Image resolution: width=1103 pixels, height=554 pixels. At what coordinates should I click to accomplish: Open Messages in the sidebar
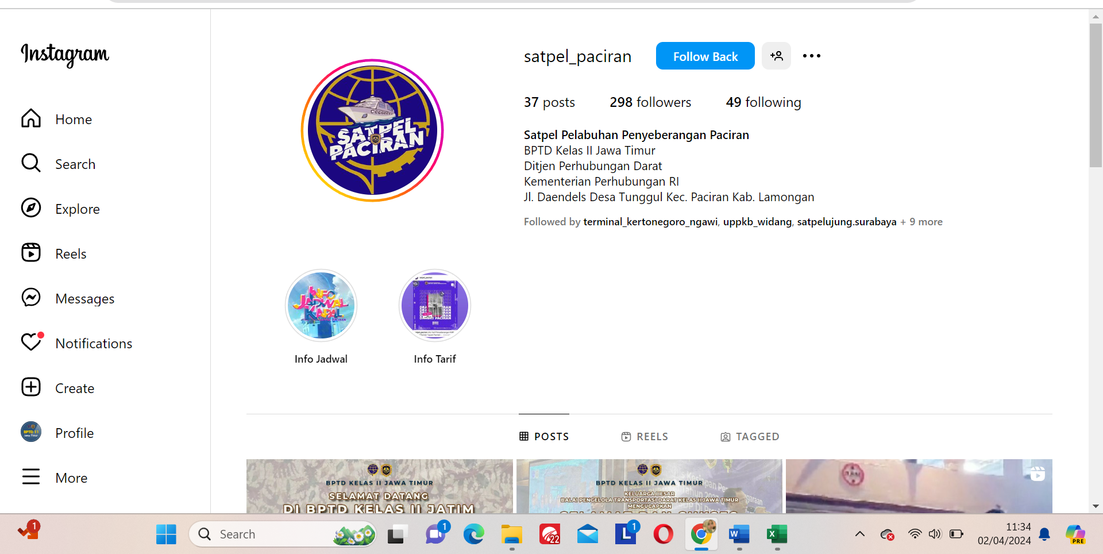click(31, 298)
